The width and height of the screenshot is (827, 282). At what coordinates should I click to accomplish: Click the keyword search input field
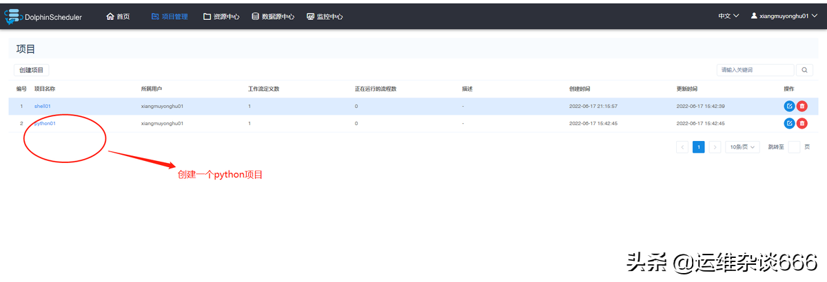(755, 69)
